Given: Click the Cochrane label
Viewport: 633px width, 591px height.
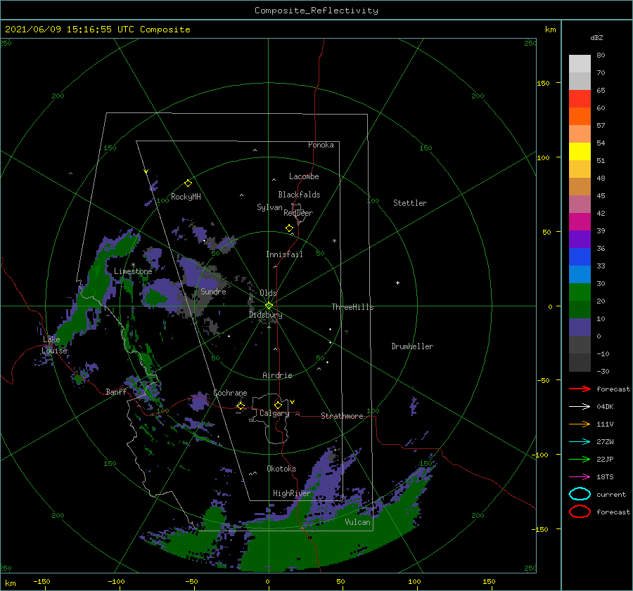Looking at the screenshot, I should coord(230,393).
